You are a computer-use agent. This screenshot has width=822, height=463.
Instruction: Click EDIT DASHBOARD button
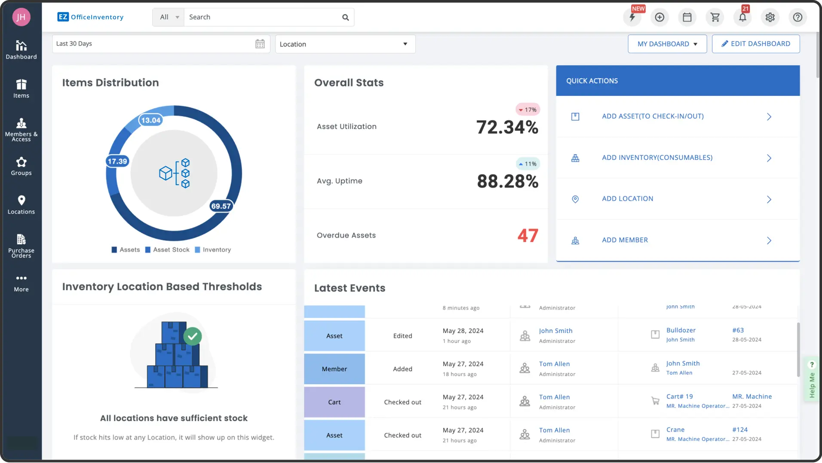coord(756,43)
